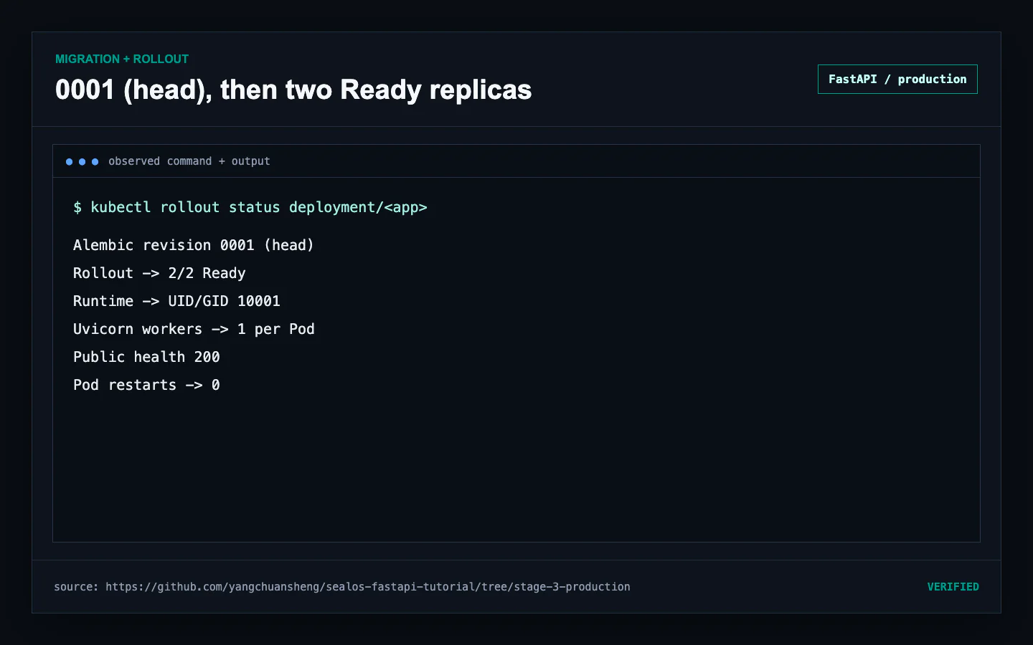Click the source: label in footer
Image resolution: width=1033 pixels, height=645 pixels.
coord(76,587)
